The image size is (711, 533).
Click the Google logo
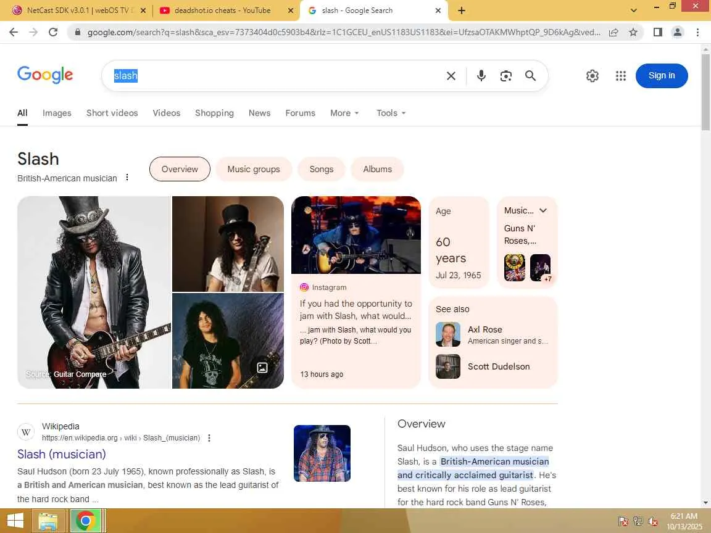point(45,75)
